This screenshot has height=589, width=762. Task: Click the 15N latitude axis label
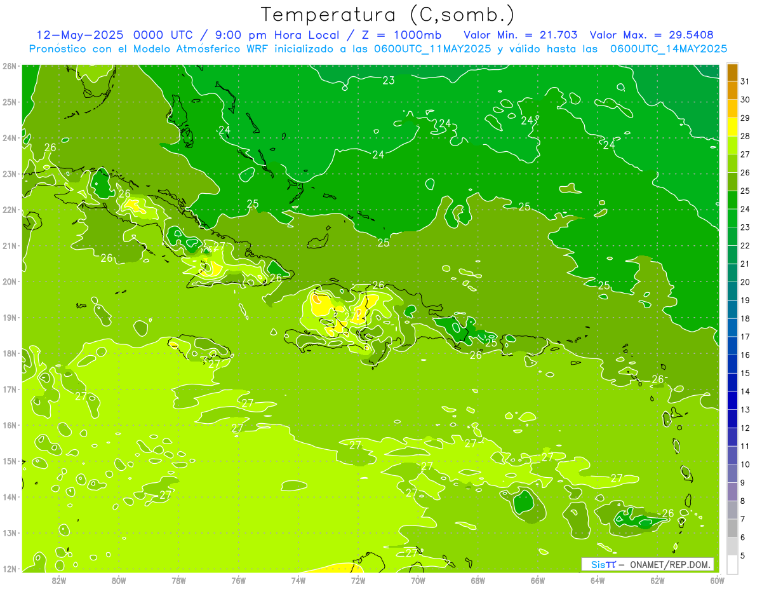(9, 461)
